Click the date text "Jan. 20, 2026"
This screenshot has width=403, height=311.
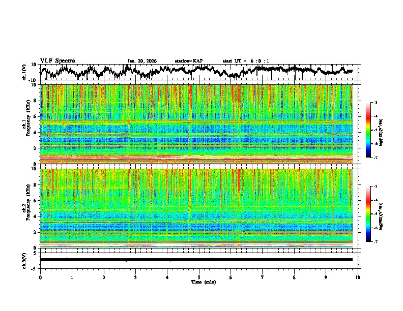142,61
